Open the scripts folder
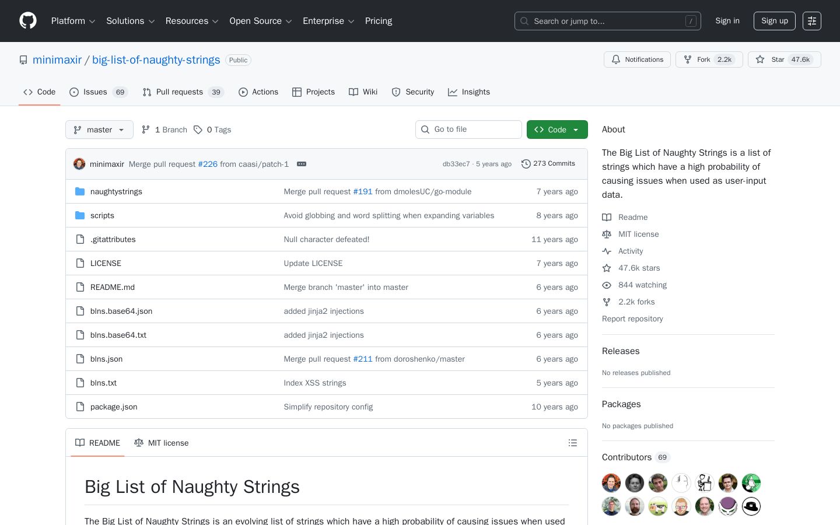This screenshot has height=525, width=840. click(x=102, y=215)
